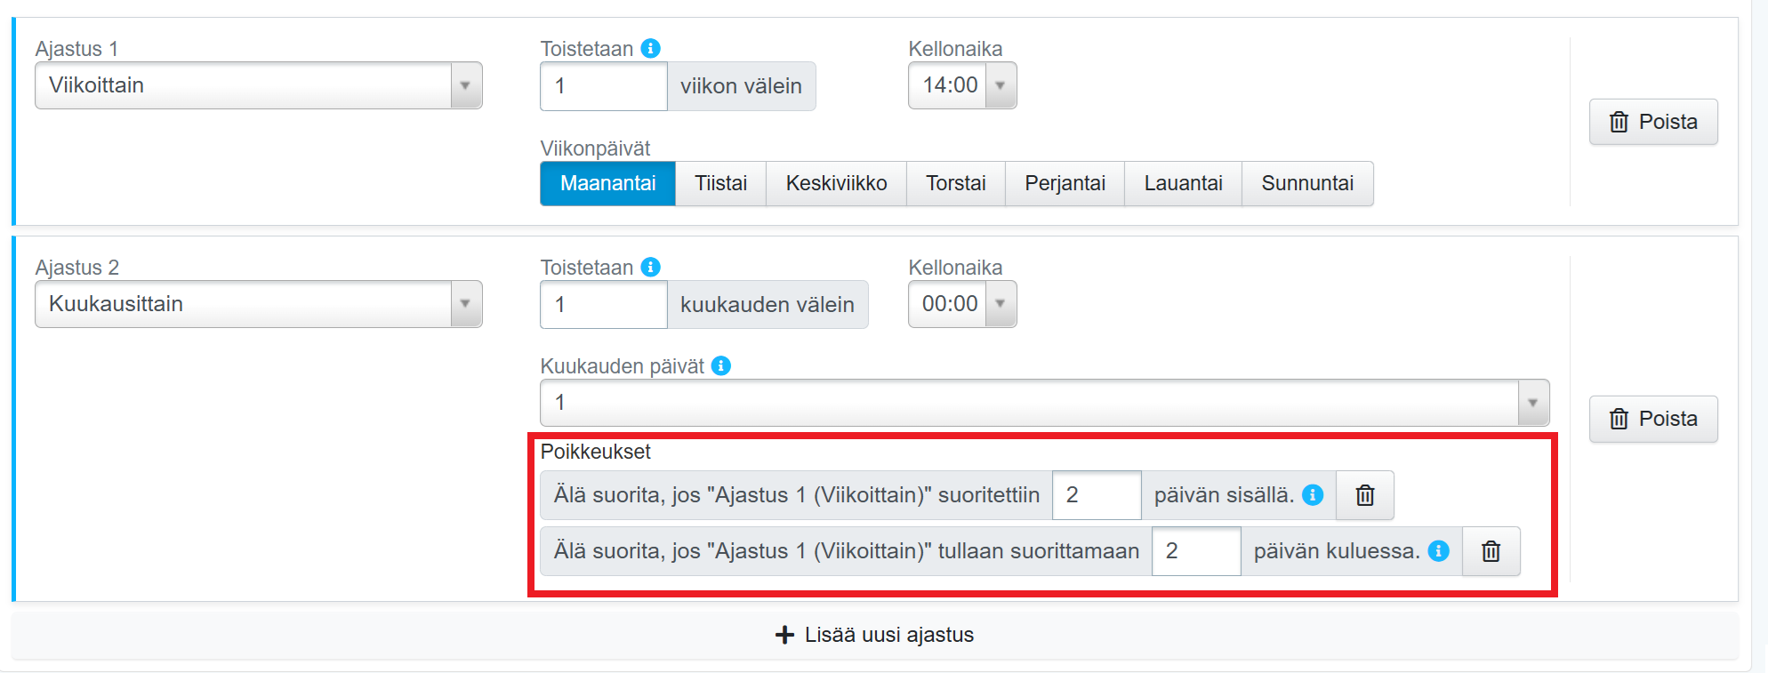Click info icon next to Ajastus 2 Toistetaan
Viewport: 1768px width, 673px height.
[x=651, y=267]
